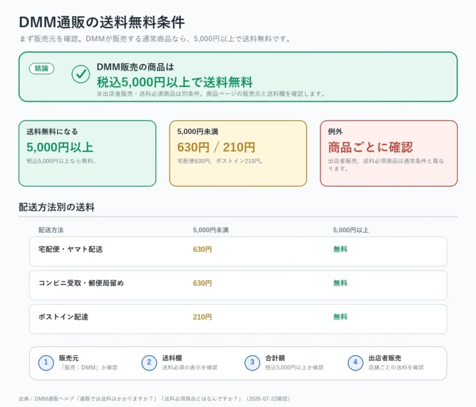This screenshot has height=407, width=476.
Task: Click the source footnote starting 出典：DMM通販ヘルプ
Action: tap(154, 399)
